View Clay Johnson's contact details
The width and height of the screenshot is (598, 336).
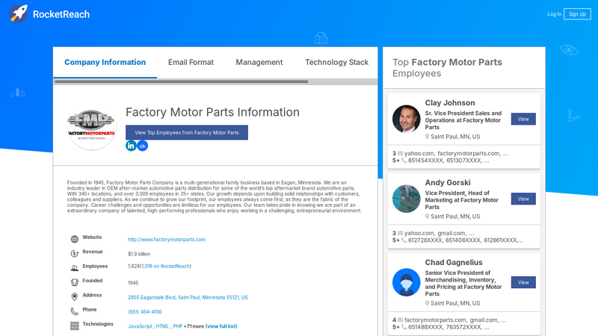(523, 119)
